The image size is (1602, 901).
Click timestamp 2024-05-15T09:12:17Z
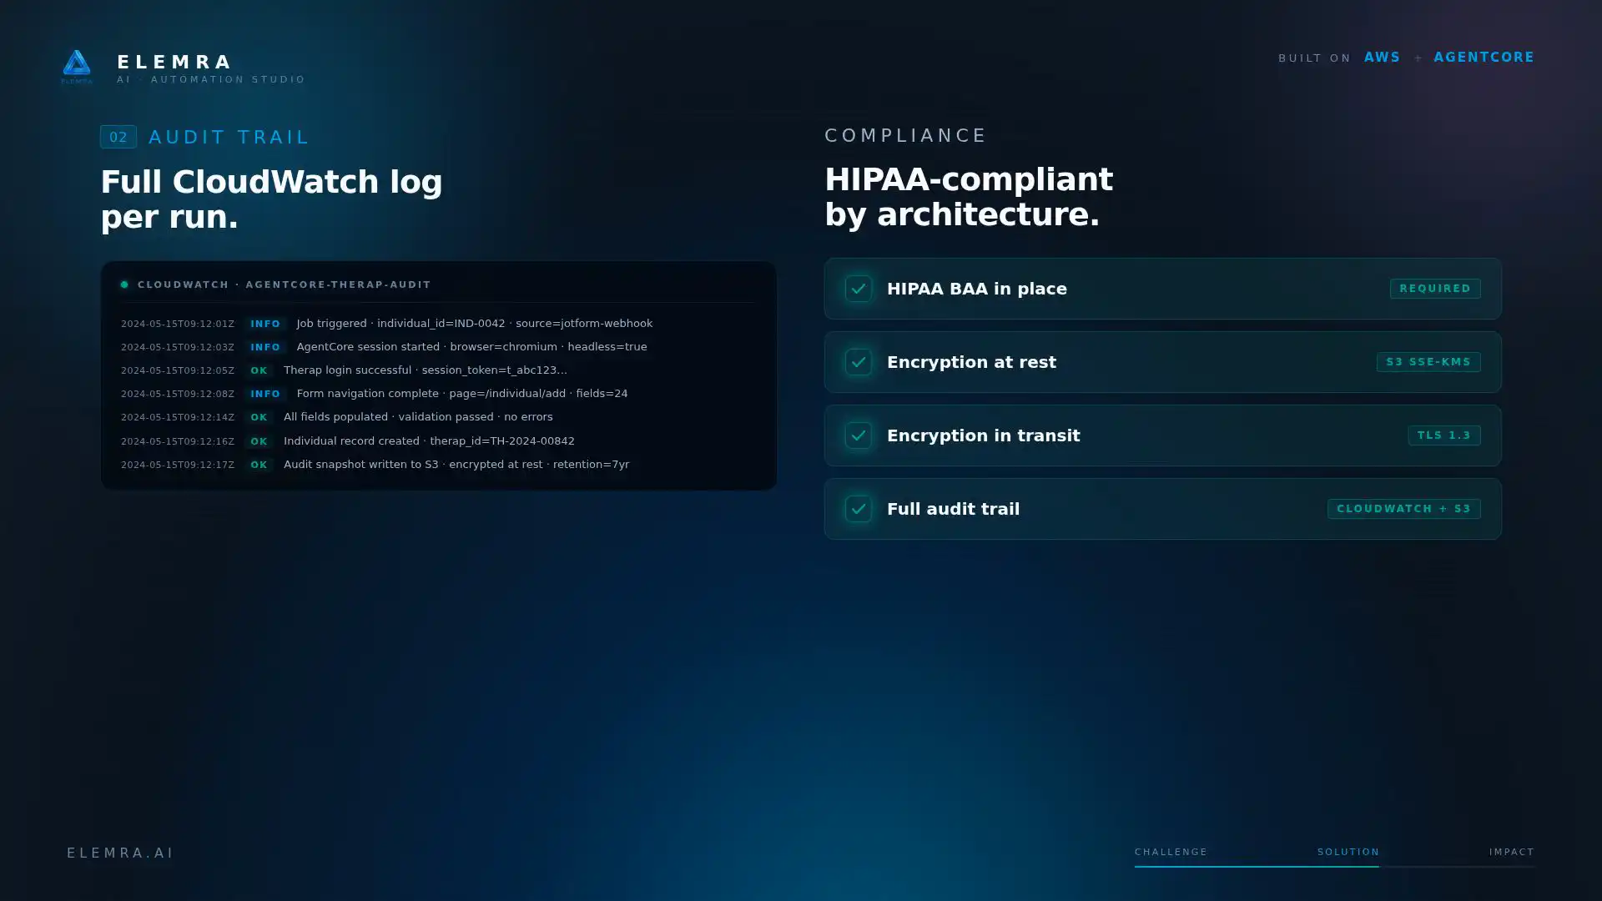(x=178, y=465)
